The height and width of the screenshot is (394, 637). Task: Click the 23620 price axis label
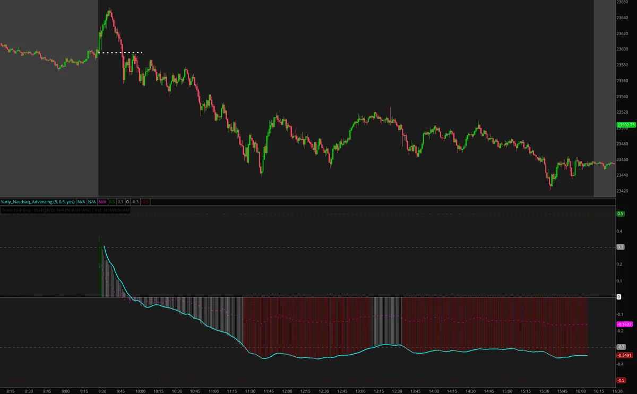623,33
